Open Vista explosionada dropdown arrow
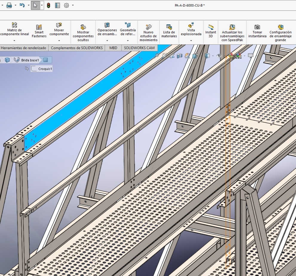 click(191, 41)
